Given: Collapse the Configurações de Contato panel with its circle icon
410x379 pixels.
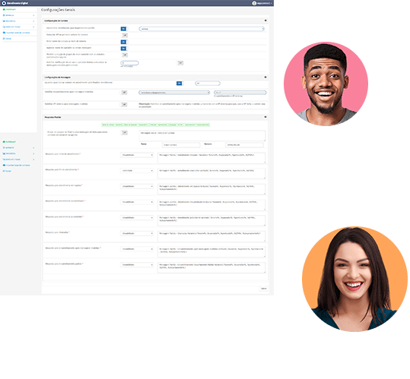Looking at the screenshot, I should (265, 21).
